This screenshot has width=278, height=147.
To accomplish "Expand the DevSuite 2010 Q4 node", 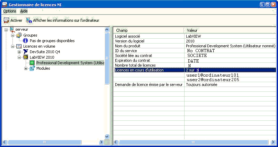I will coord(19,52).
